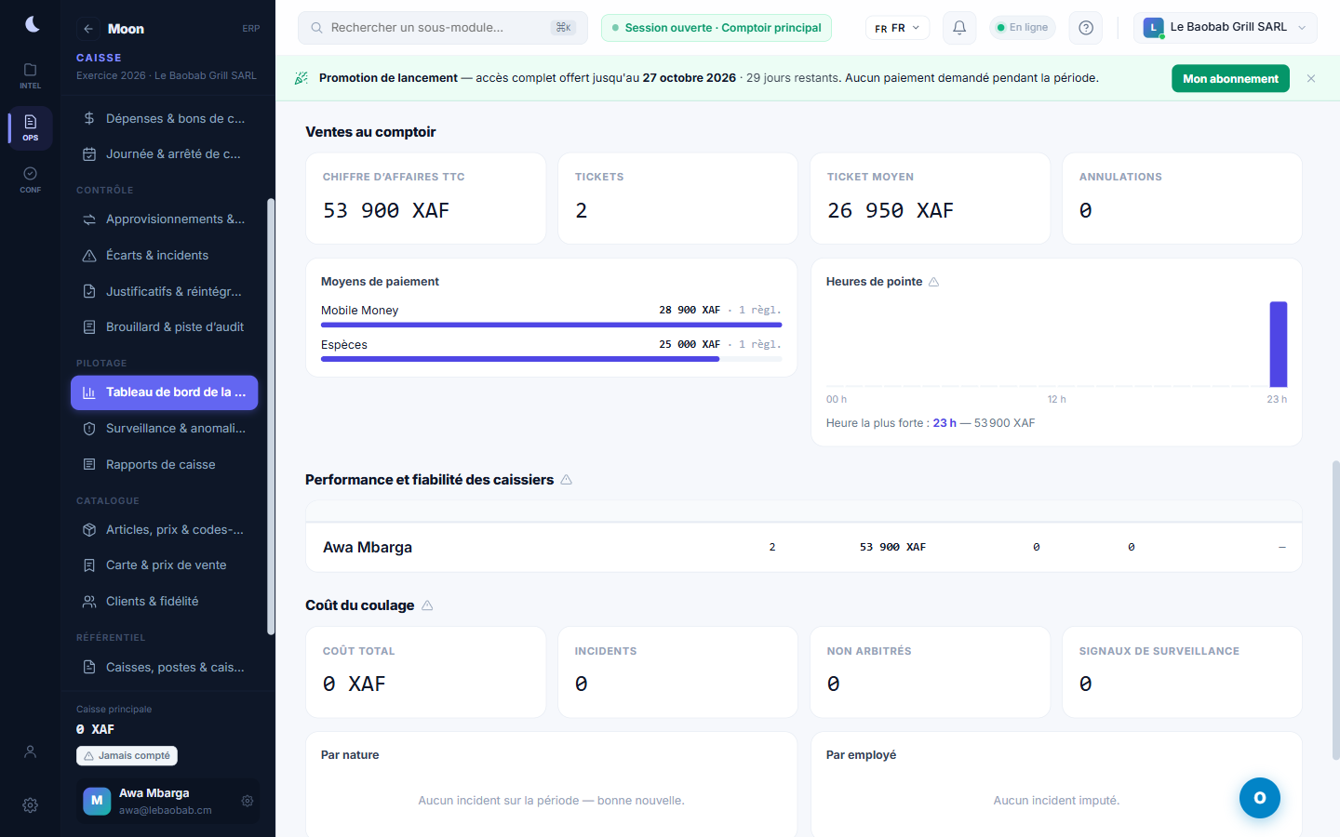Viewport: 1340px width, 837px height.
Task: Click the warning icon beside Performance et fiabilité
Action: click(566, 480)
